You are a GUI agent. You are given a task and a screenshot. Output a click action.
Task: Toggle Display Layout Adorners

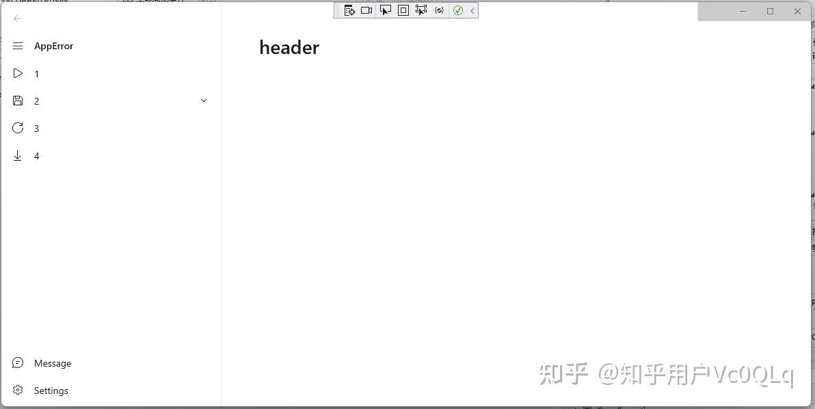pos(403,10)
